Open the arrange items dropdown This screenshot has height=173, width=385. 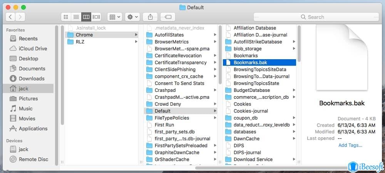(x=114, y=17)
